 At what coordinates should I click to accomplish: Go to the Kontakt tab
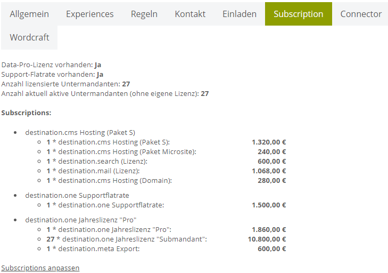coord(190,14)
